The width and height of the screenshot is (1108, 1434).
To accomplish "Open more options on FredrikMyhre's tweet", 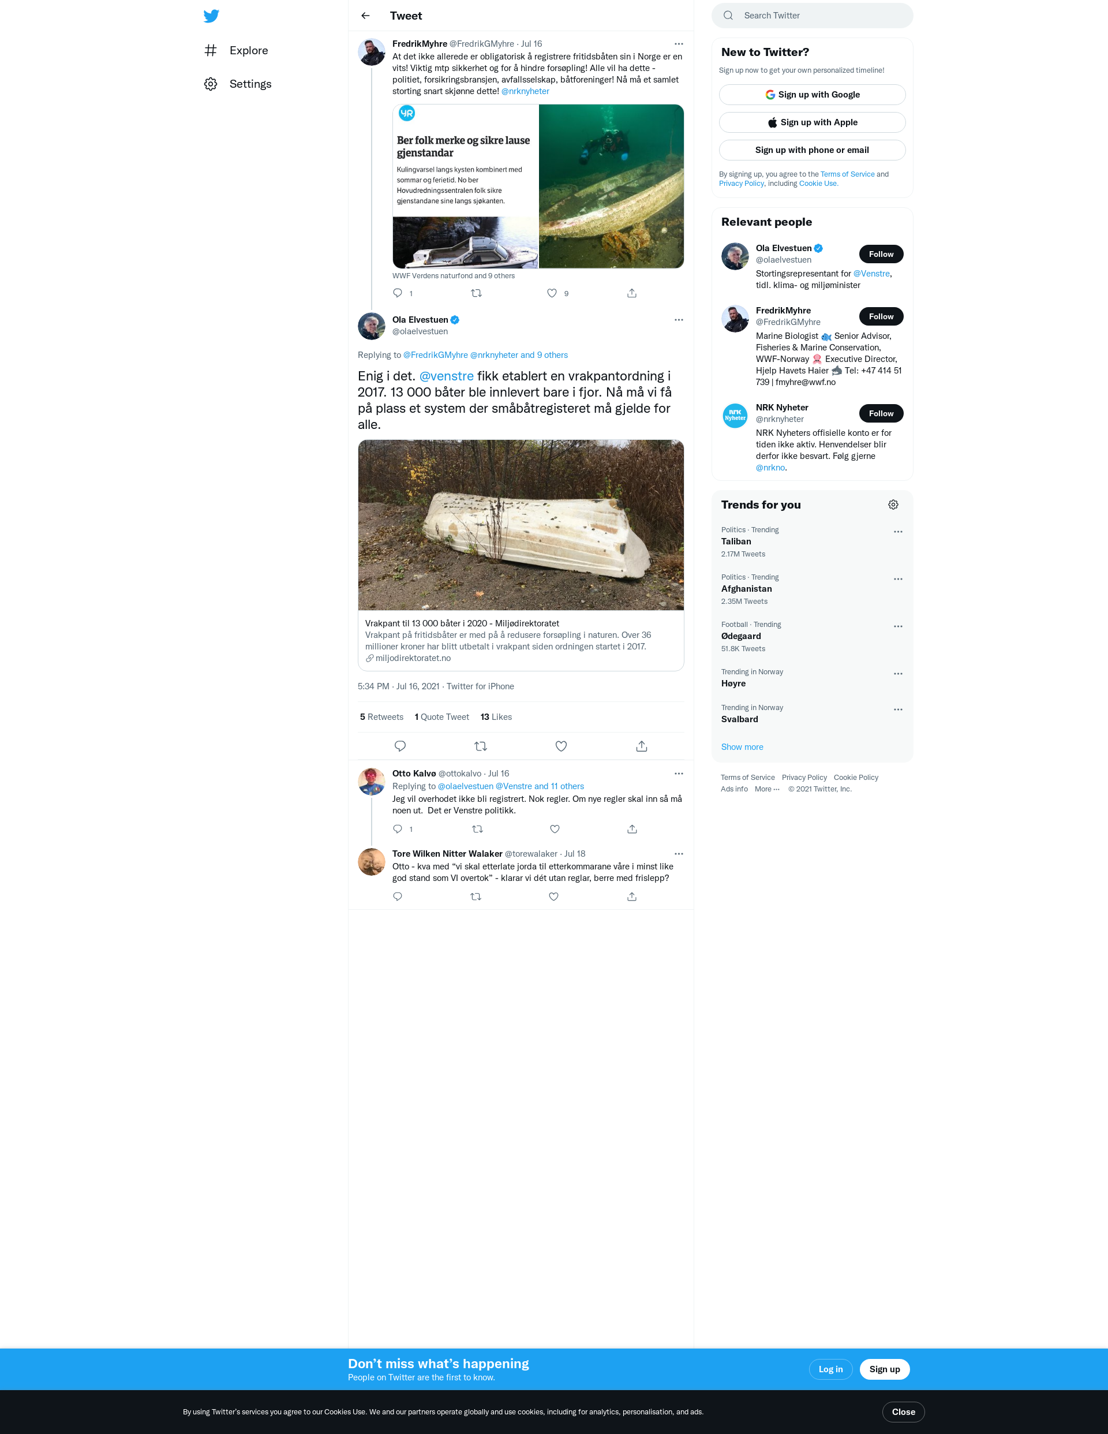I will click(x=679, y=44).
